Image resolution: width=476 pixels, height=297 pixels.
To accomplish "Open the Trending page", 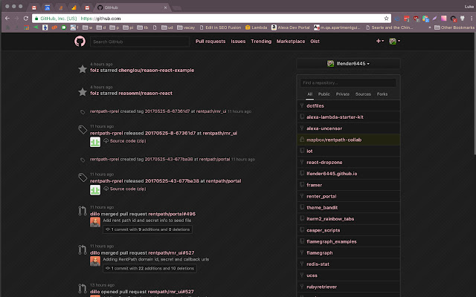I will [261, 42].
